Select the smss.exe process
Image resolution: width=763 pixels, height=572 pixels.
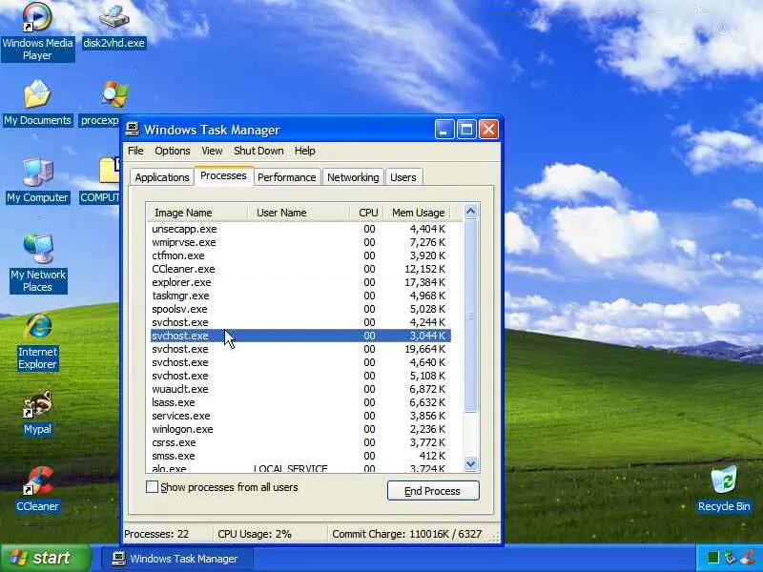(300, 456)
